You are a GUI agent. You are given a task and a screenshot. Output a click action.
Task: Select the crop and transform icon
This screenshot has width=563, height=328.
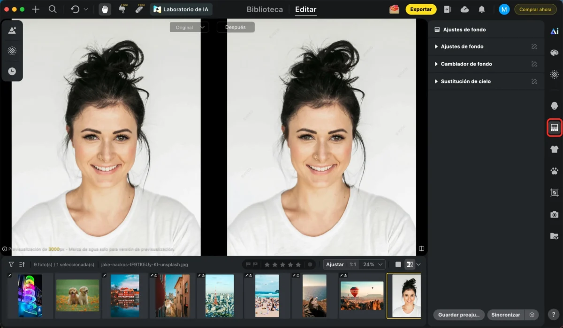[554, 193]
